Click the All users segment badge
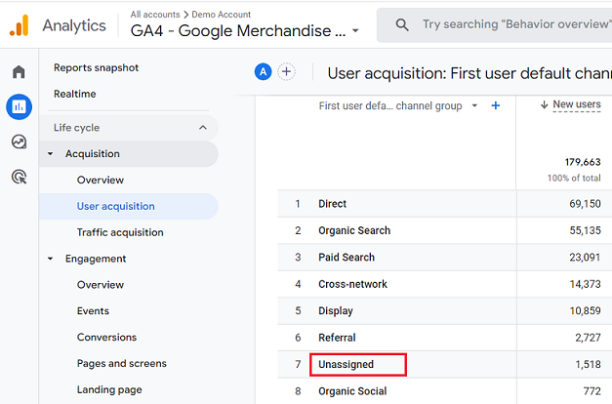This screenshot has height=404, width=612. pyautogui.click(x=263, y=71)
